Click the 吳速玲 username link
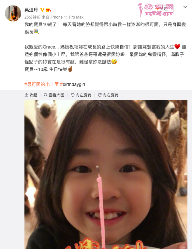Image resolution: width=192 pixels, height=249 pixels. pos(31,10)
